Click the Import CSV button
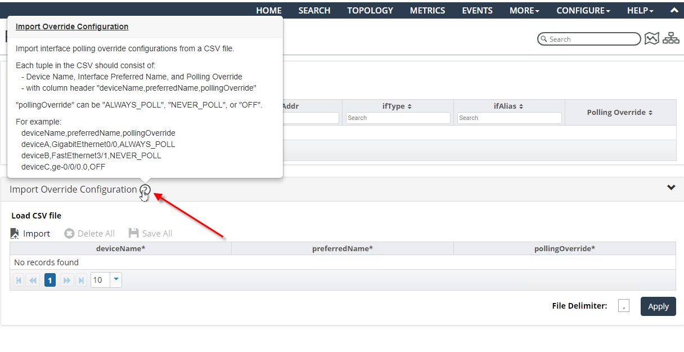This screenshot has height=352, width=684. (x=30, y=233)
